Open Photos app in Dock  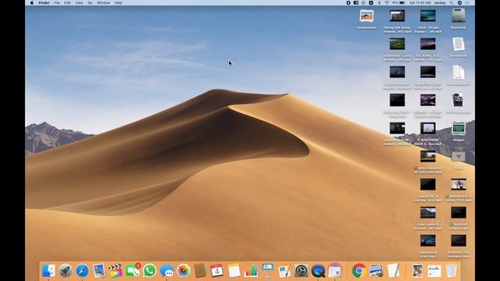click(184, 271)
